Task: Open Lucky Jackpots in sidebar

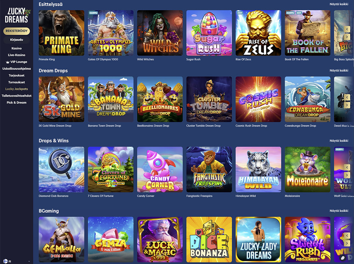Action: tap(17, 89)
